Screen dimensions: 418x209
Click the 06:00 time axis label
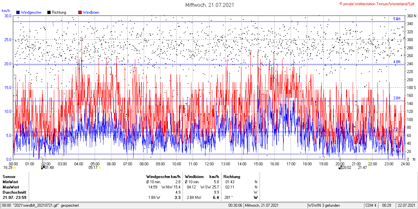(x=111, y=164)
